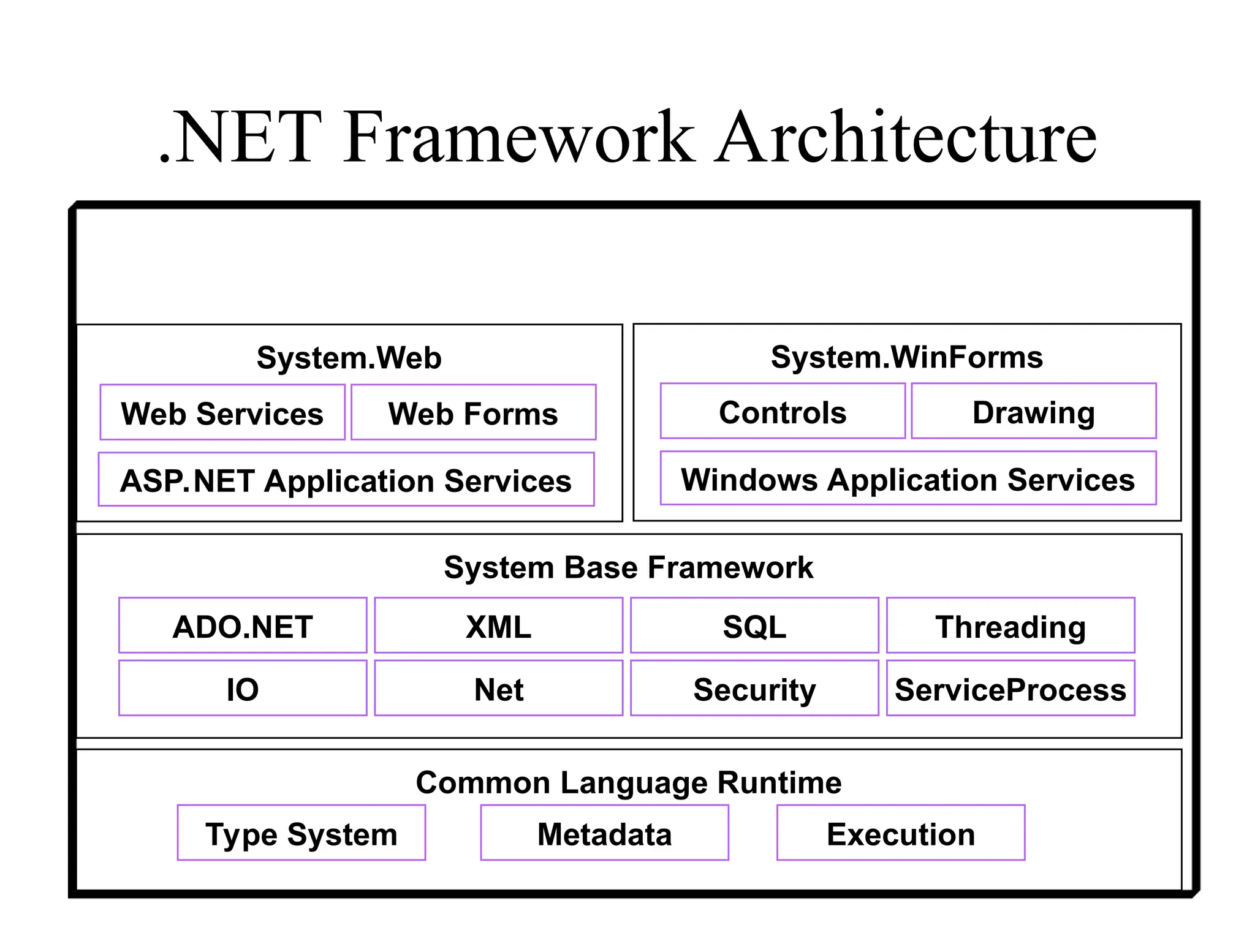Select the Controls box
Image resolution: width=1255 pixels, height=941 pixels.
[783, 411]
